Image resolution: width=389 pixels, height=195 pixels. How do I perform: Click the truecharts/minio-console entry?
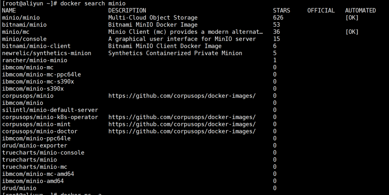(x=43, y=153)
